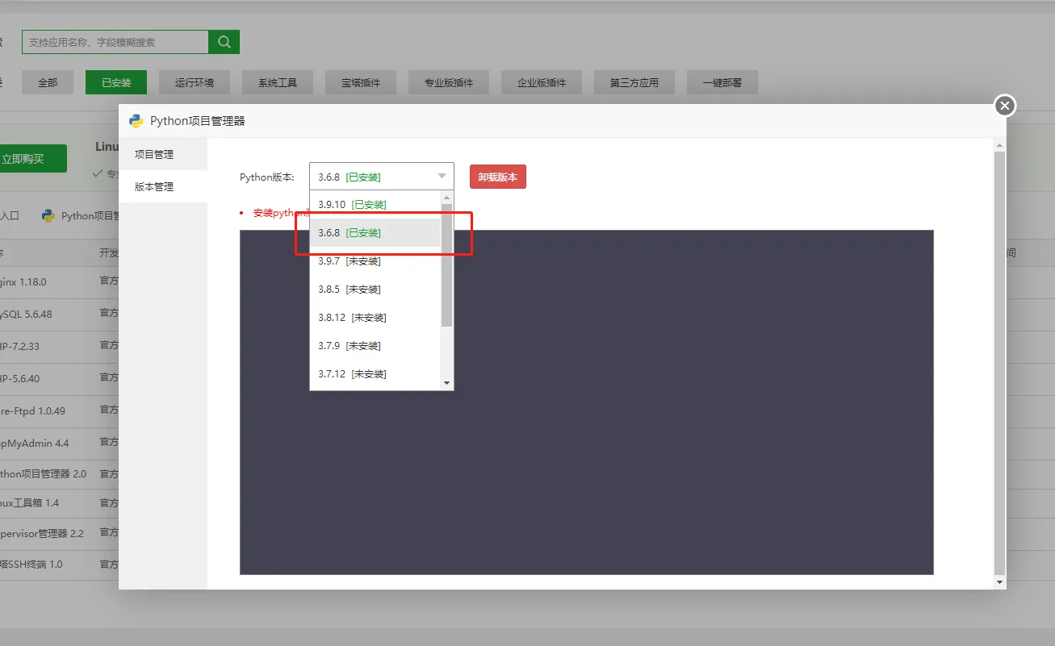Image resolution: width=1055 pixels, height=646 pixels.
Task: Open the 项目管理 side tab
Action: (163, 154)
